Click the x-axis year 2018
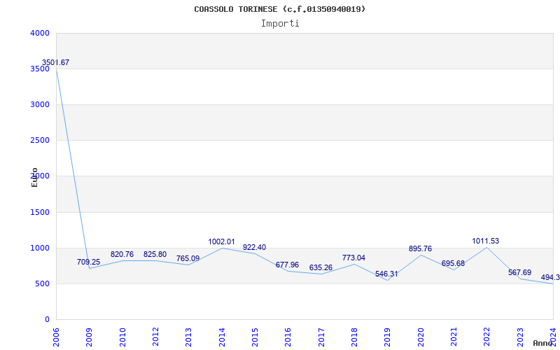 (x=354, y=337)
